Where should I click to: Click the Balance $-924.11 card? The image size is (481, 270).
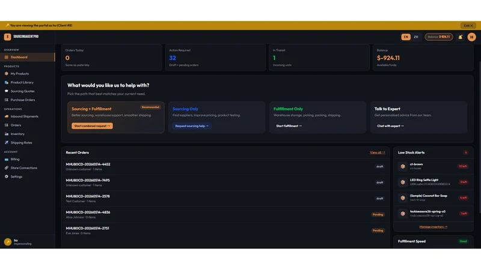coord(423,58)
